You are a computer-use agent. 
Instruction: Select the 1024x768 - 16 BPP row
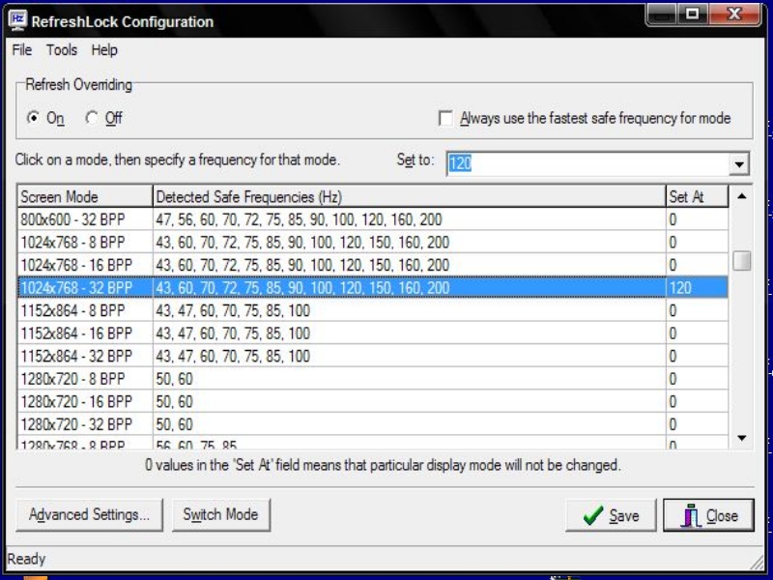[x=373, y=265]
